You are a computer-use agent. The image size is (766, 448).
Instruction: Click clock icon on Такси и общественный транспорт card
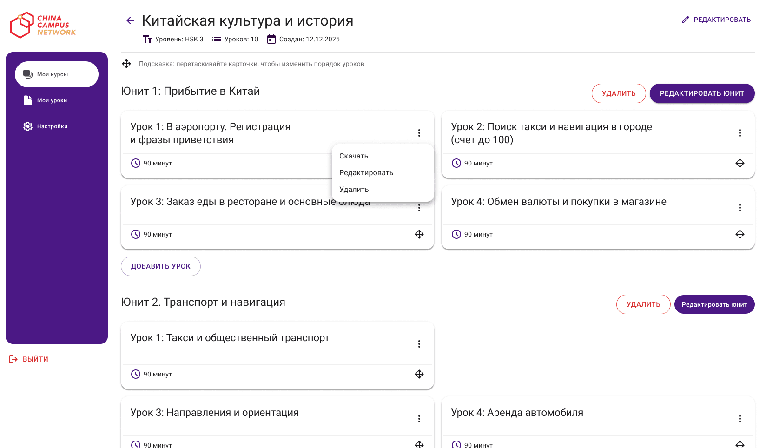click(135, 374)
